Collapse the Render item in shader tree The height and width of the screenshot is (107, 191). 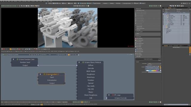point(165,14)
